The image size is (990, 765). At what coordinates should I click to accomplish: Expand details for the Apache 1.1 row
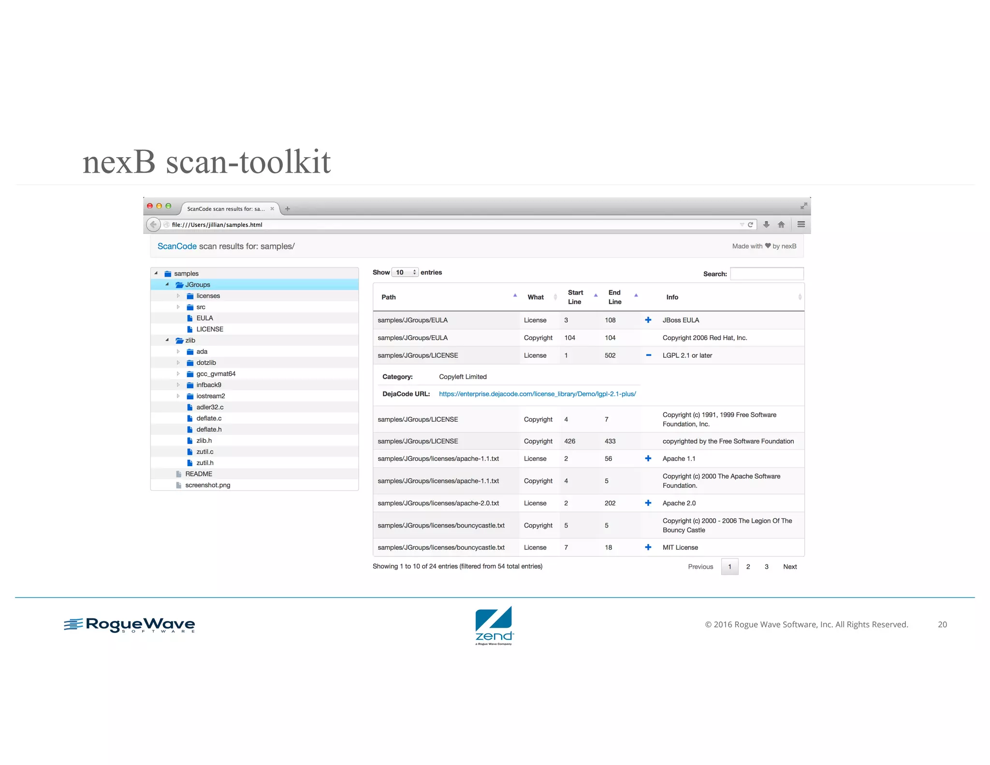(648, 458)
